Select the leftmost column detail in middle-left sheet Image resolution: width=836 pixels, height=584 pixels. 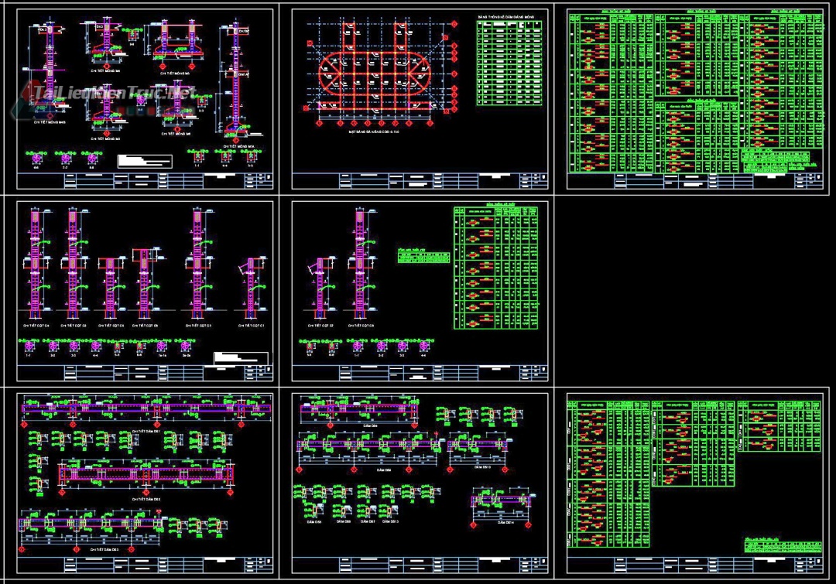35,263
